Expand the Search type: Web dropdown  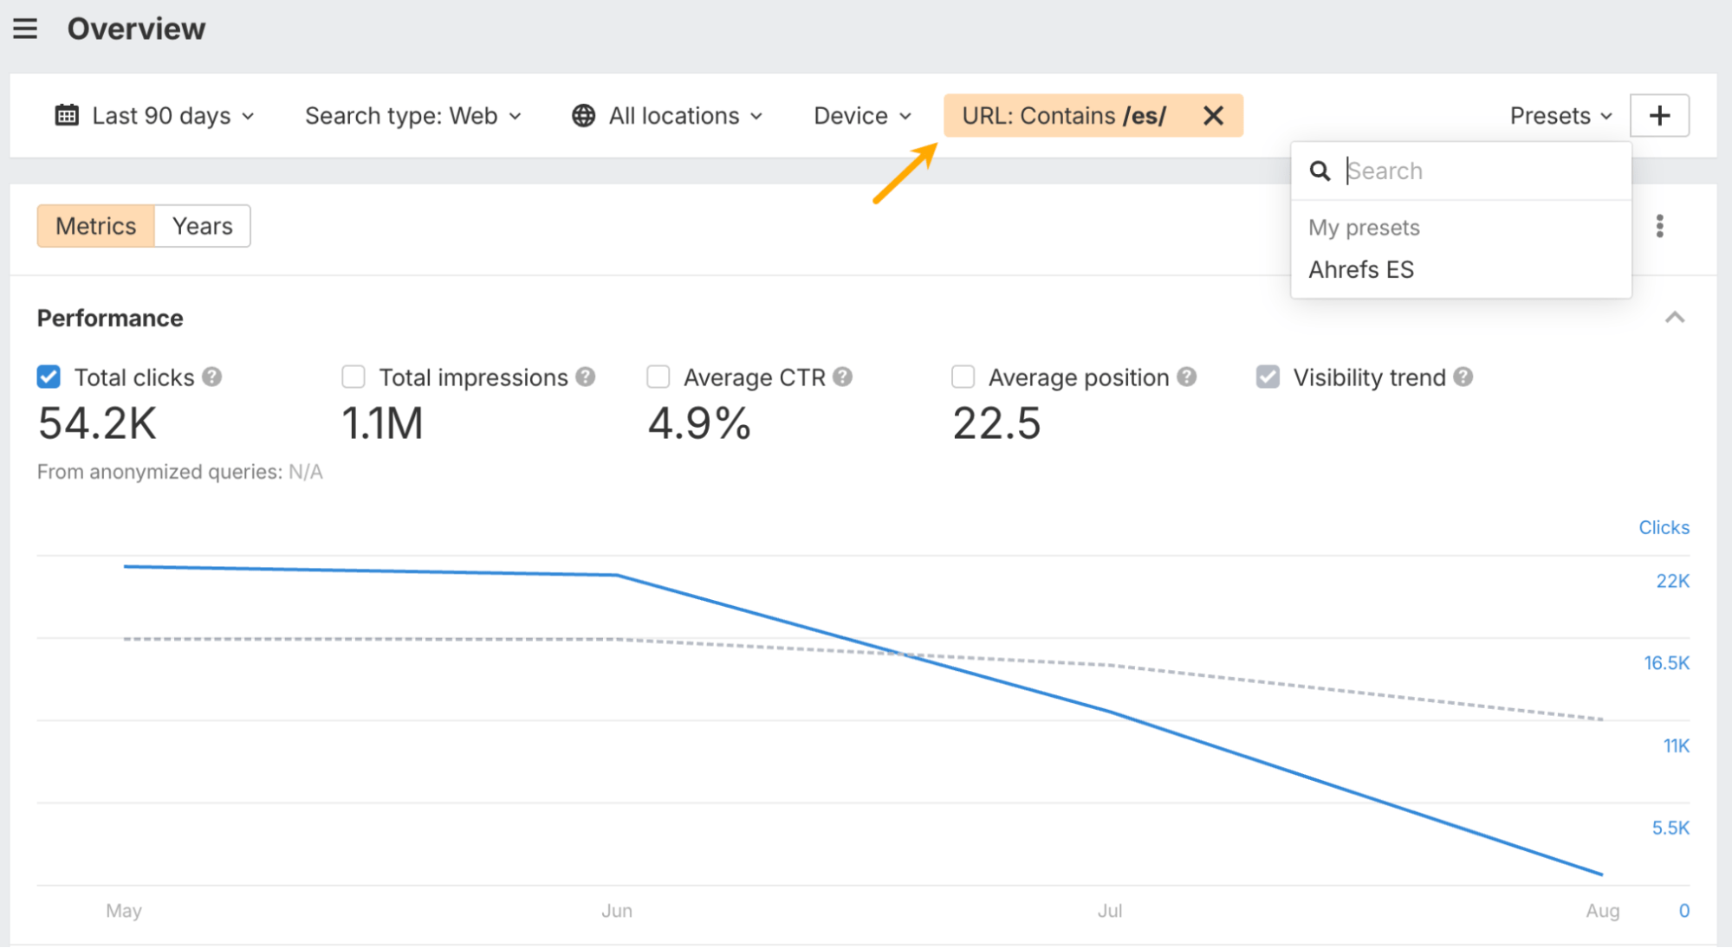pyautogui.click(x=412, y=116)
